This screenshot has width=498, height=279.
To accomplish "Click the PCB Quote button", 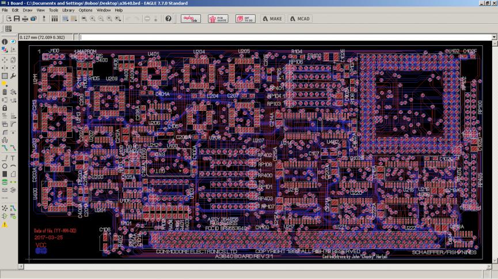I will pyautogui.click(x=218, y=19).
